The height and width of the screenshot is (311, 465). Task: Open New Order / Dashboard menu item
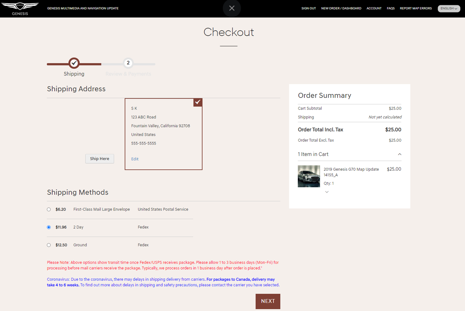341,8
